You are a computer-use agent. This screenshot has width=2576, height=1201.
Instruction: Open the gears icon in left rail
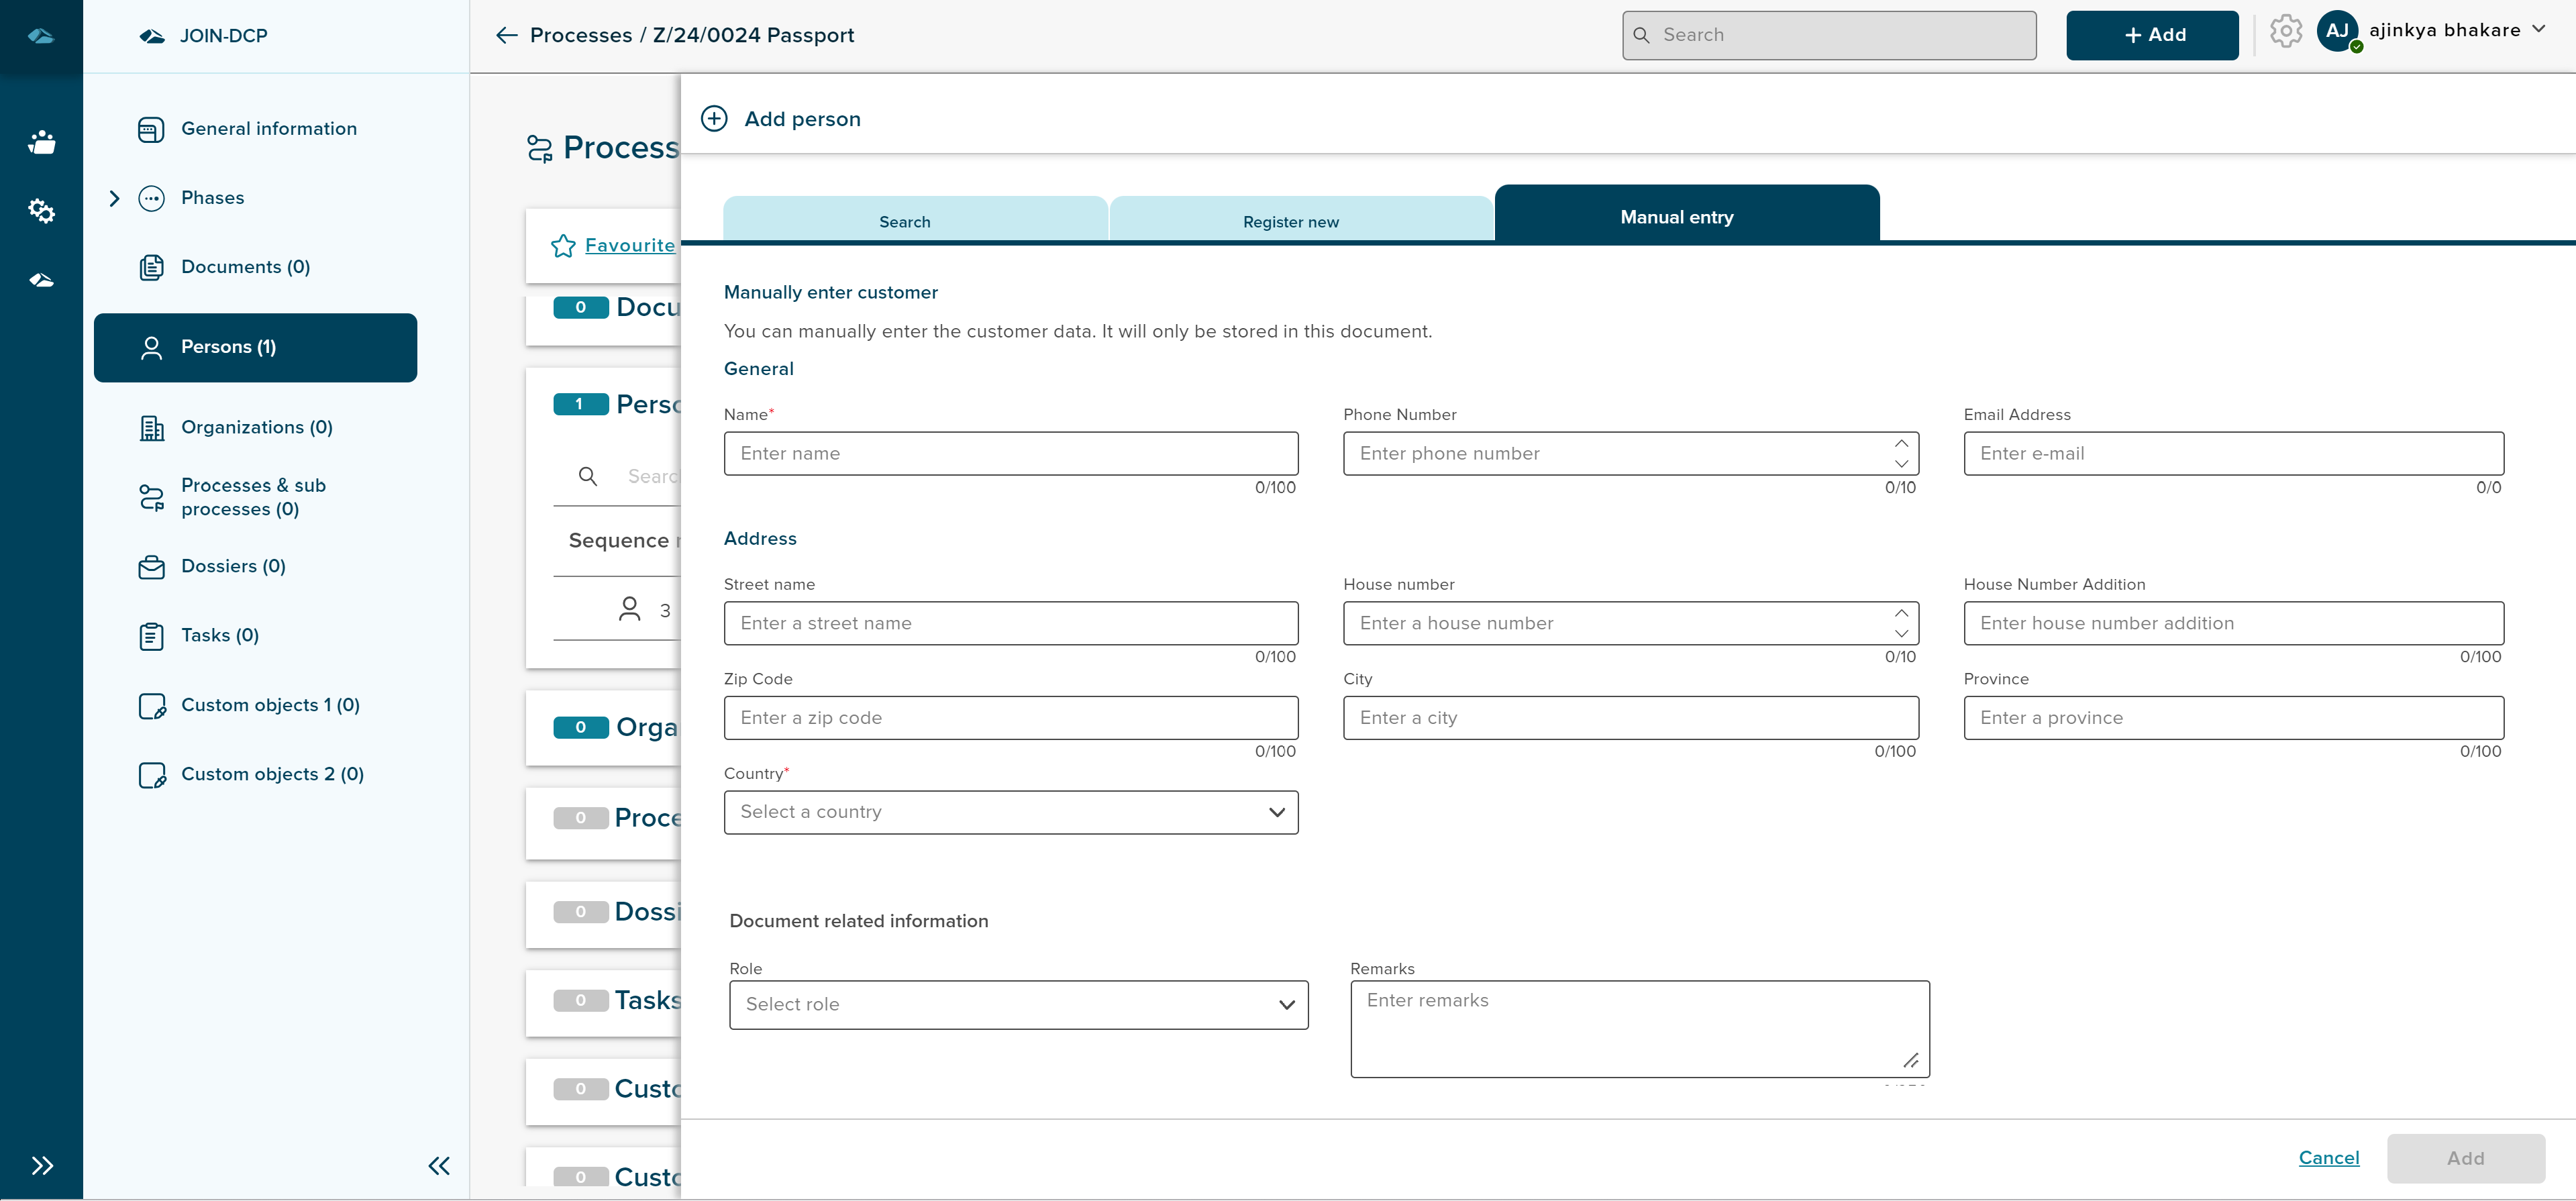[x=41, y=211]
